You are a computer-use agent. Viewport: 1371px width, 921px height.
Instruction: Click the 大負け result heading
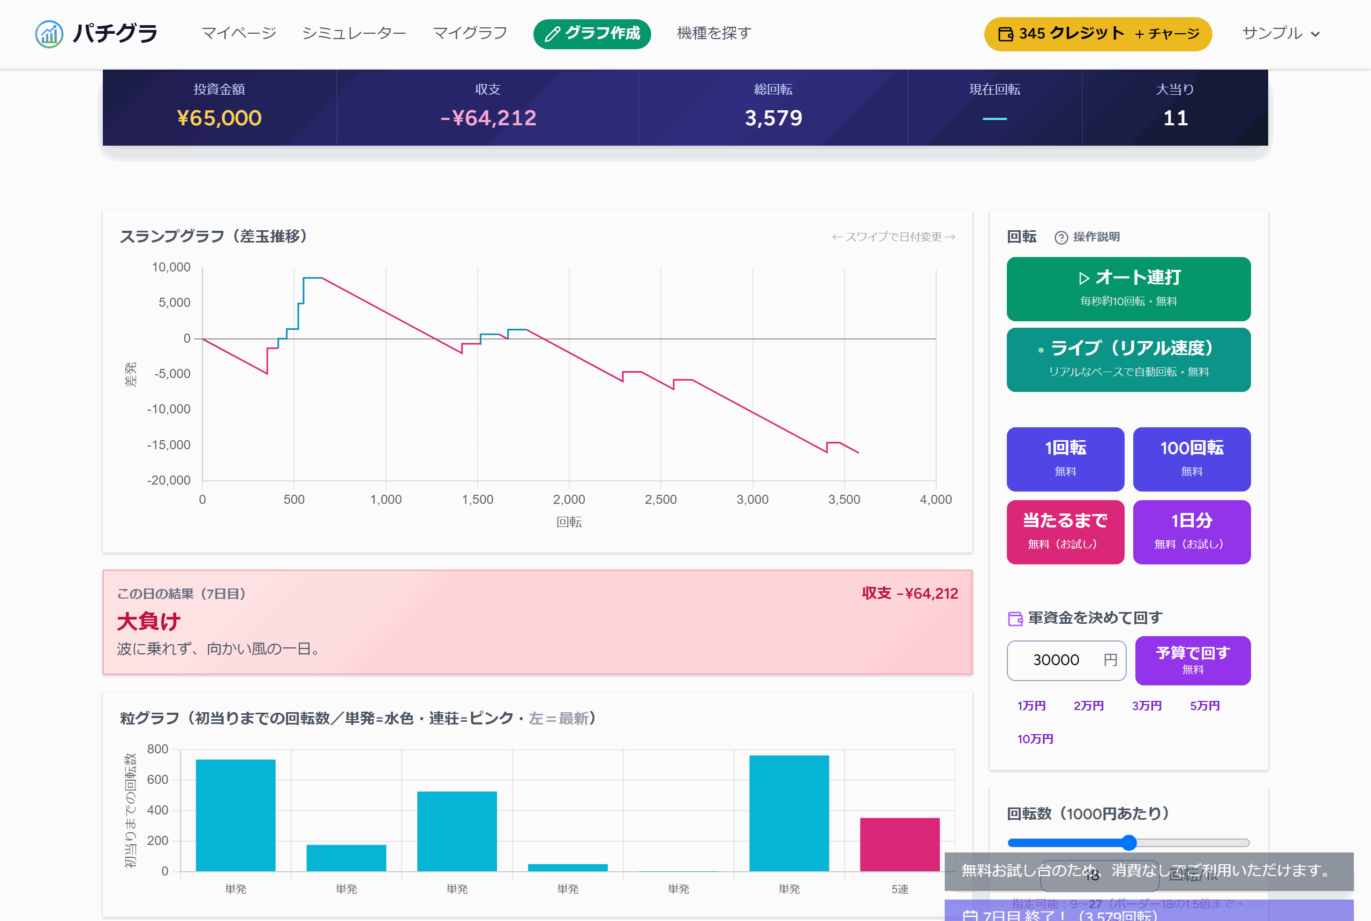click(x=148, y=622)
